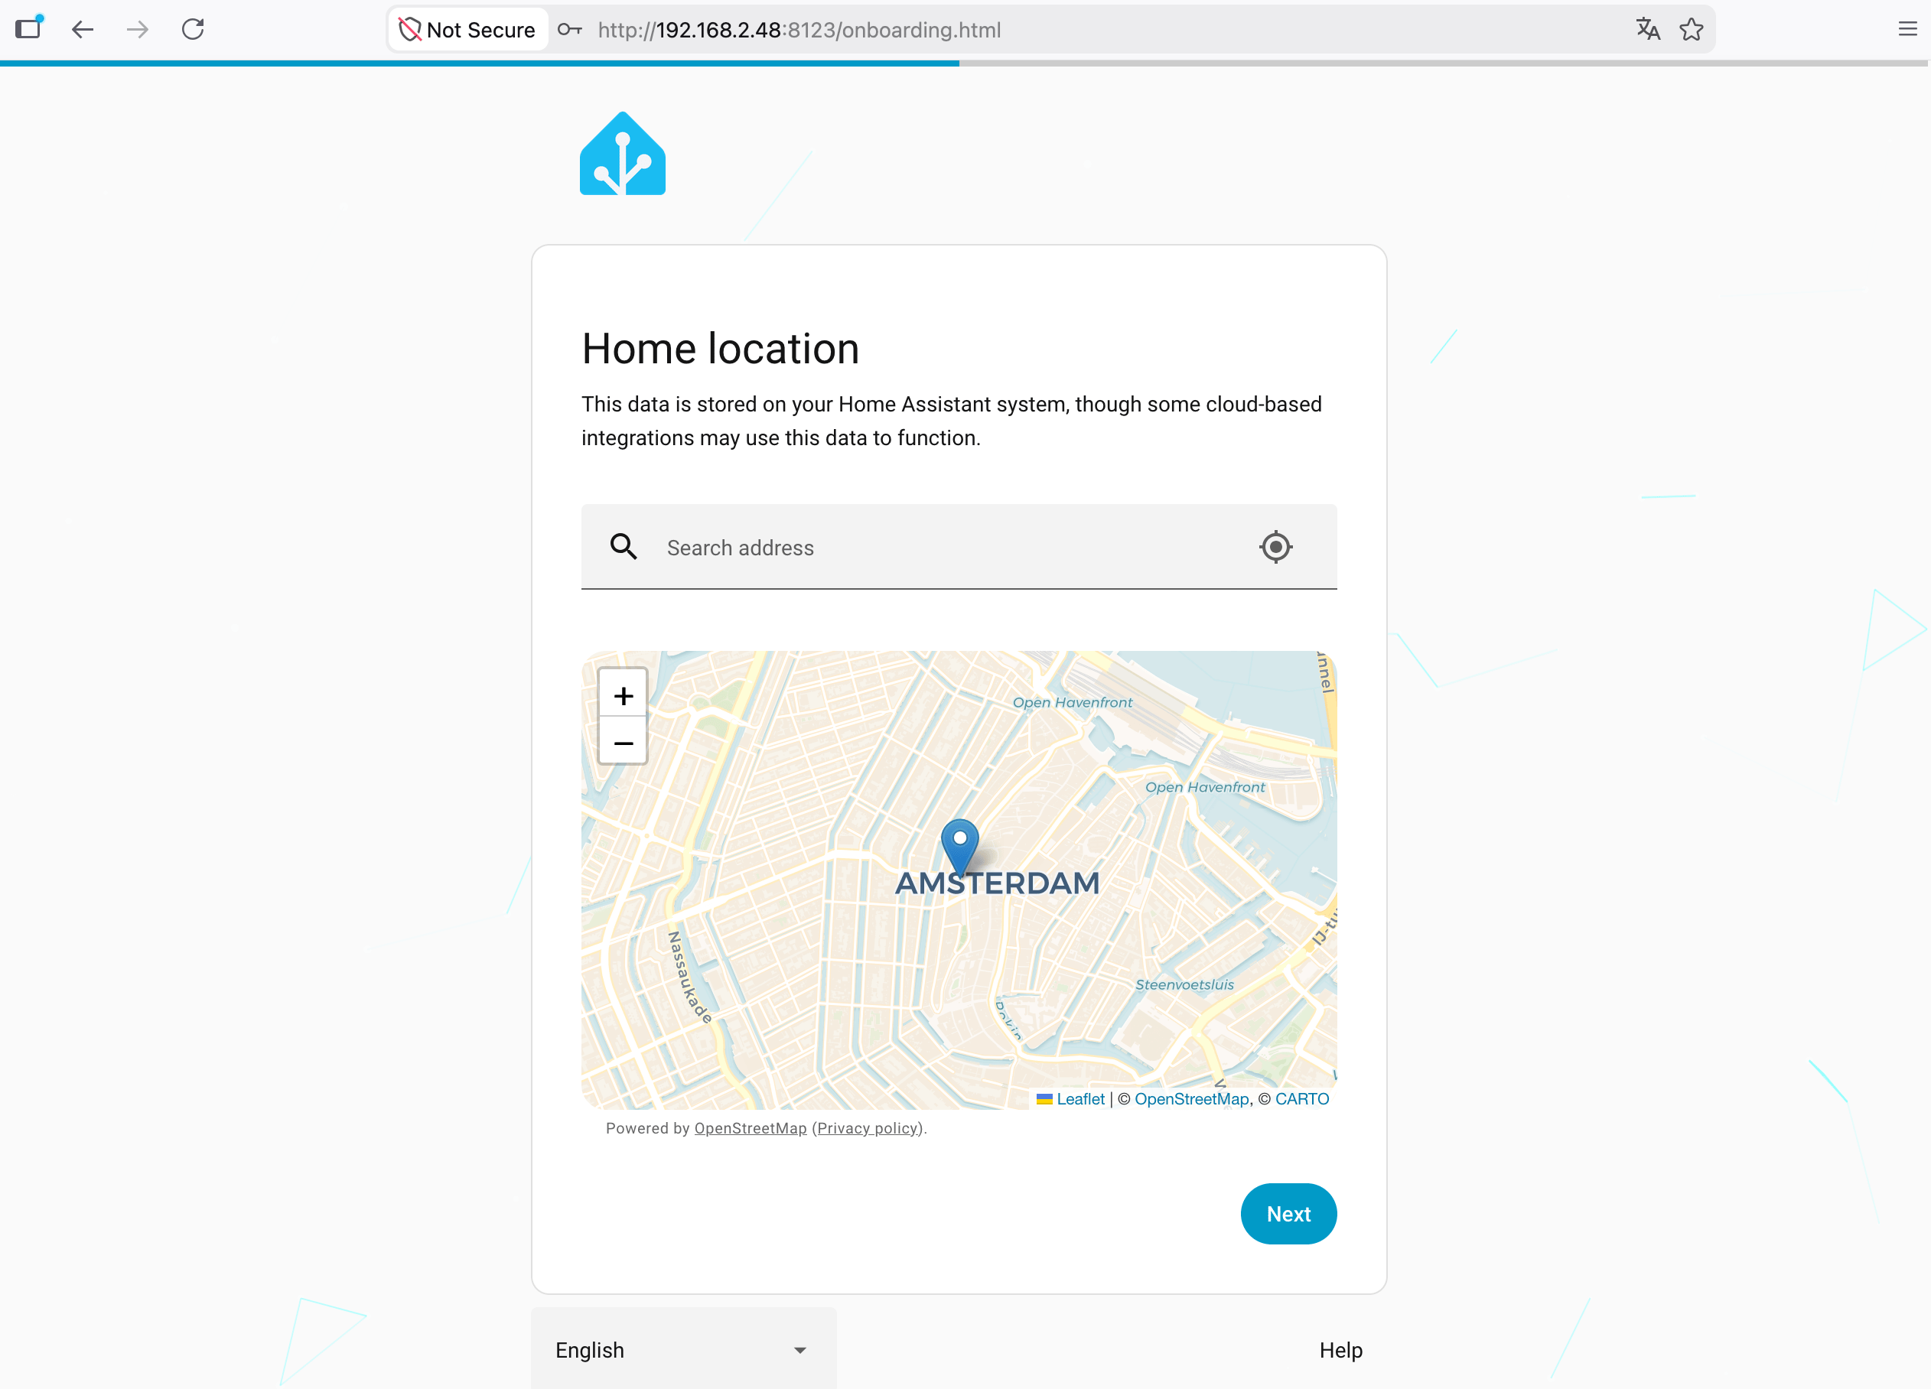Click the Home location heading
The width and height of the screenshot is (1931, 1389).
[720, 349]
